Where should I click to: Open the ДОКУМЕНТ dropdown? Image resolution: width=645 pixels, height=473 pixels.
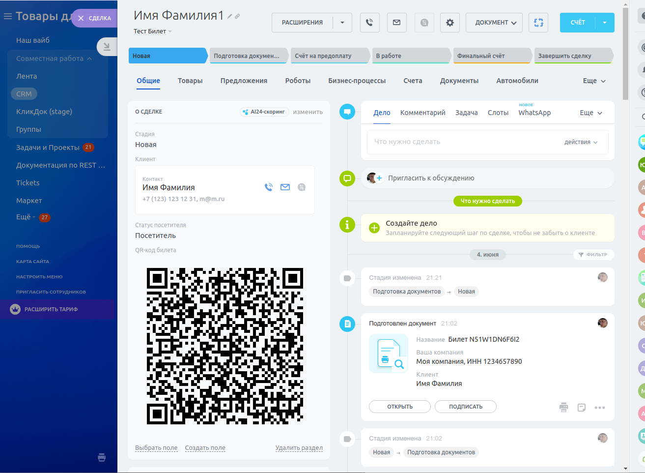pyautogui.click(x=494, y=23)
